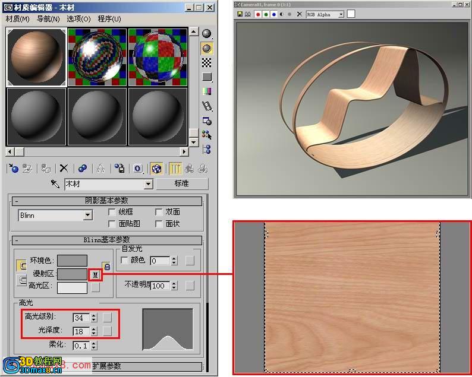Enable the 线框 wireframe checkbox

(x=112, y=213)
